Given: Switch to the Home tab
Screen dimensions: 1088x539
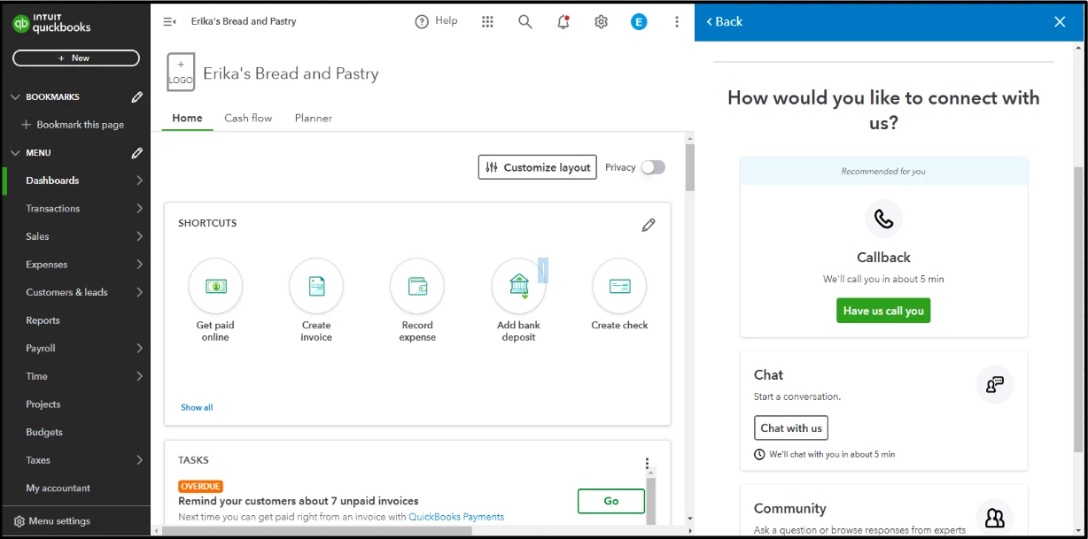Looking at the screenshot, I should coord(187,118).
